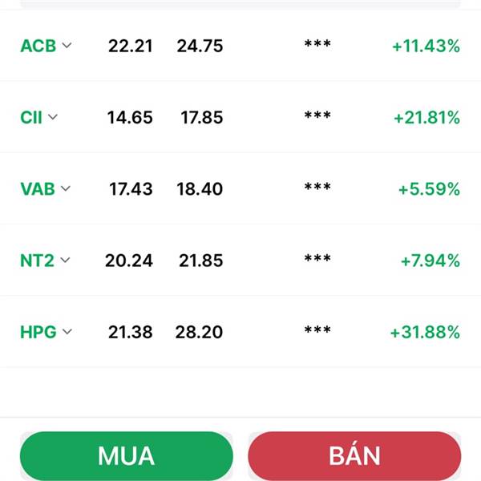Select the 28.20 price of HPG

coord(199,332)
